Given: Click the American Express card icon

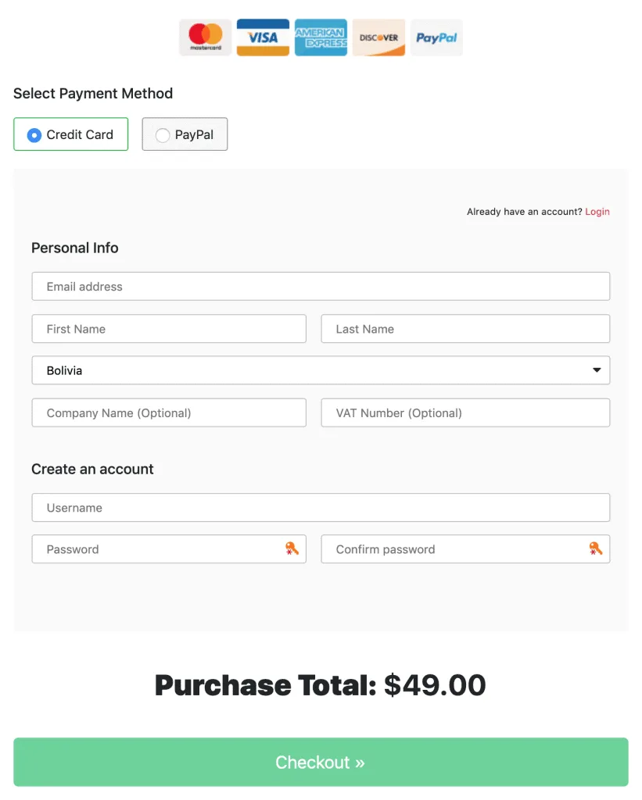Looking at the screenshot, I should pyautogui.click(x=321, y=37).
